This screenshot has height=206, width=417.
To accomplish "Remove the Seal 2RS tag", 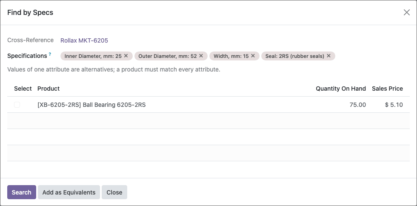I will pos(328,56).
